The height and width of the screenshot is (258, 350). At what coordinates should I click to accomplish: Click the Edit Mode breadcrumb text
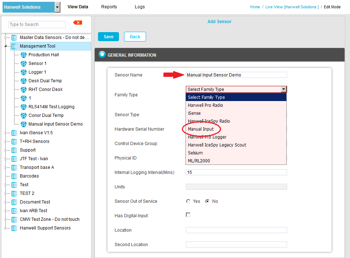pos(332,7)
